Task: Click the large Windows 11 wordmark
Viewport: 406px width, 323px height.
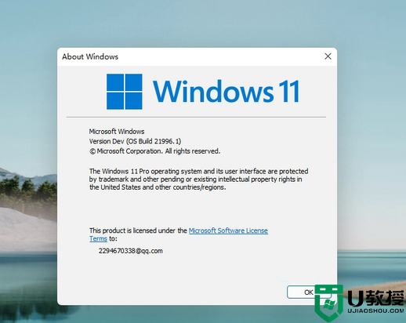Action: point(227,91)
